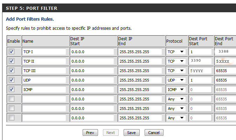Tick the last row's Enable checkbox
Screen dimensions: 236x140
12,118
